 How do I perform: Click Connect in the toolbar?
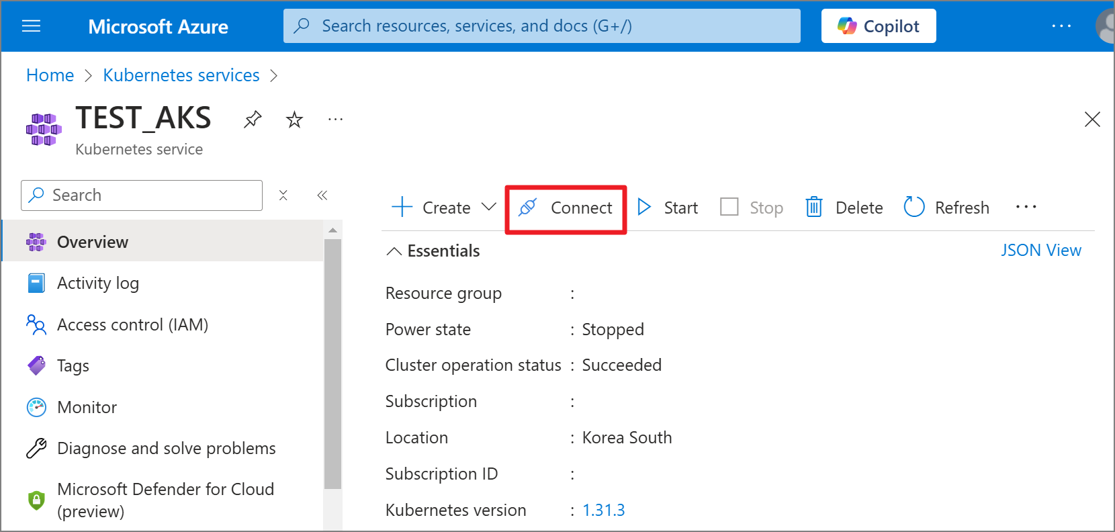click(566, 208)
